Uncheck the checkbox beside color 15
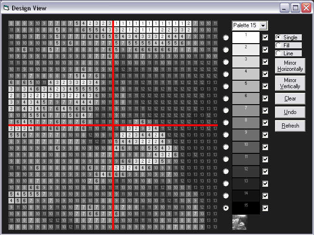 [265, 208]
